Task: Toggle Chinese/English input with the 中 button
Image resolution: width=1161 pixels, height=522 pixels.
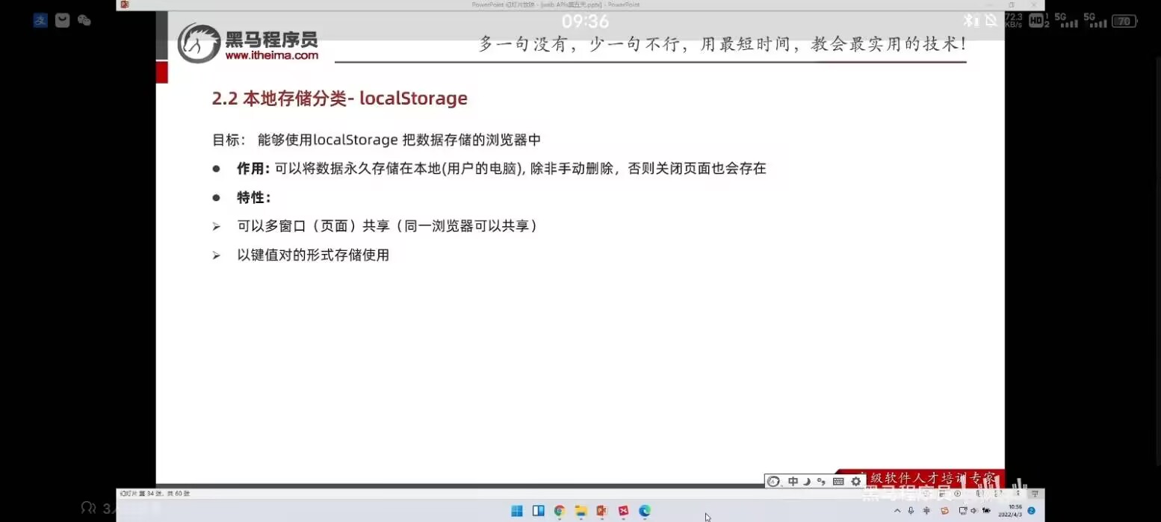Action: (x=793, y=481)
